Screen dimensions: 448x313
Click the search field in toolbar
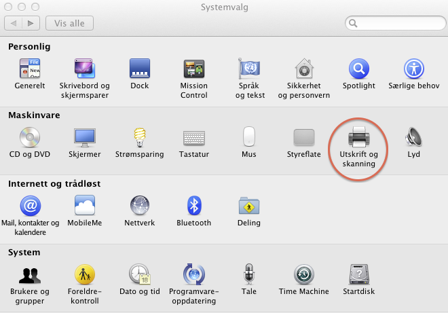394,23
